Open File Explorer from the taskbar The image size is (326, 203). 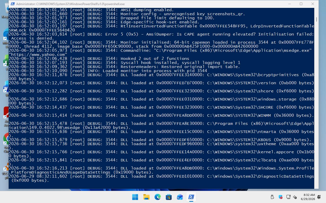146,197
